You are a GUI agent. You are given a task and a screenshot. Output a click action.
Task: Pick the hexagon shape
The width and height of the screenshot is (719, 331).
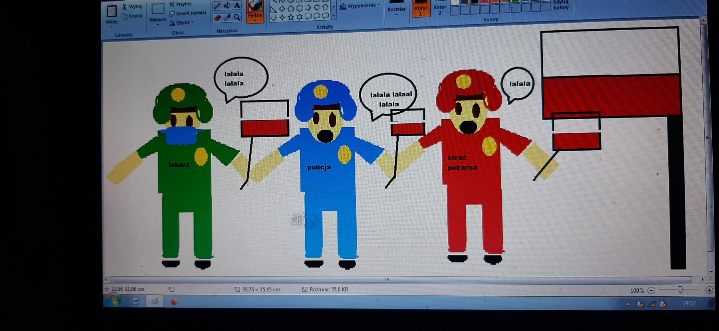pos(300,8)
